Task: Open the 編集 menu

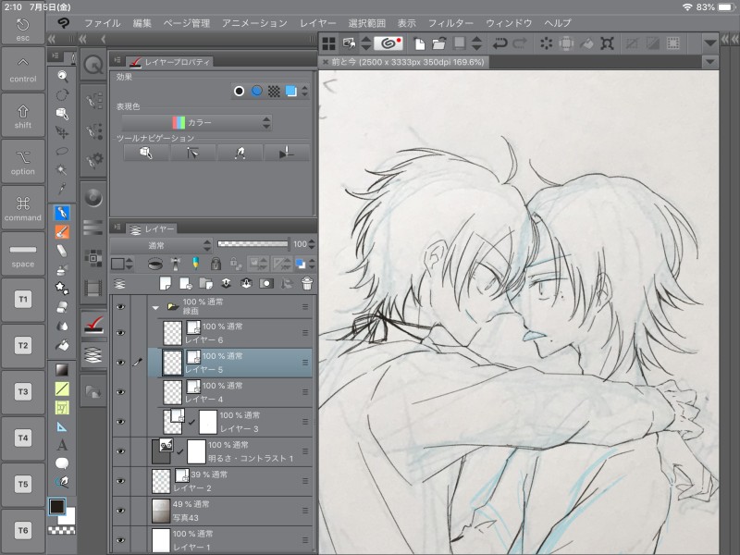Action: point(142,23)
